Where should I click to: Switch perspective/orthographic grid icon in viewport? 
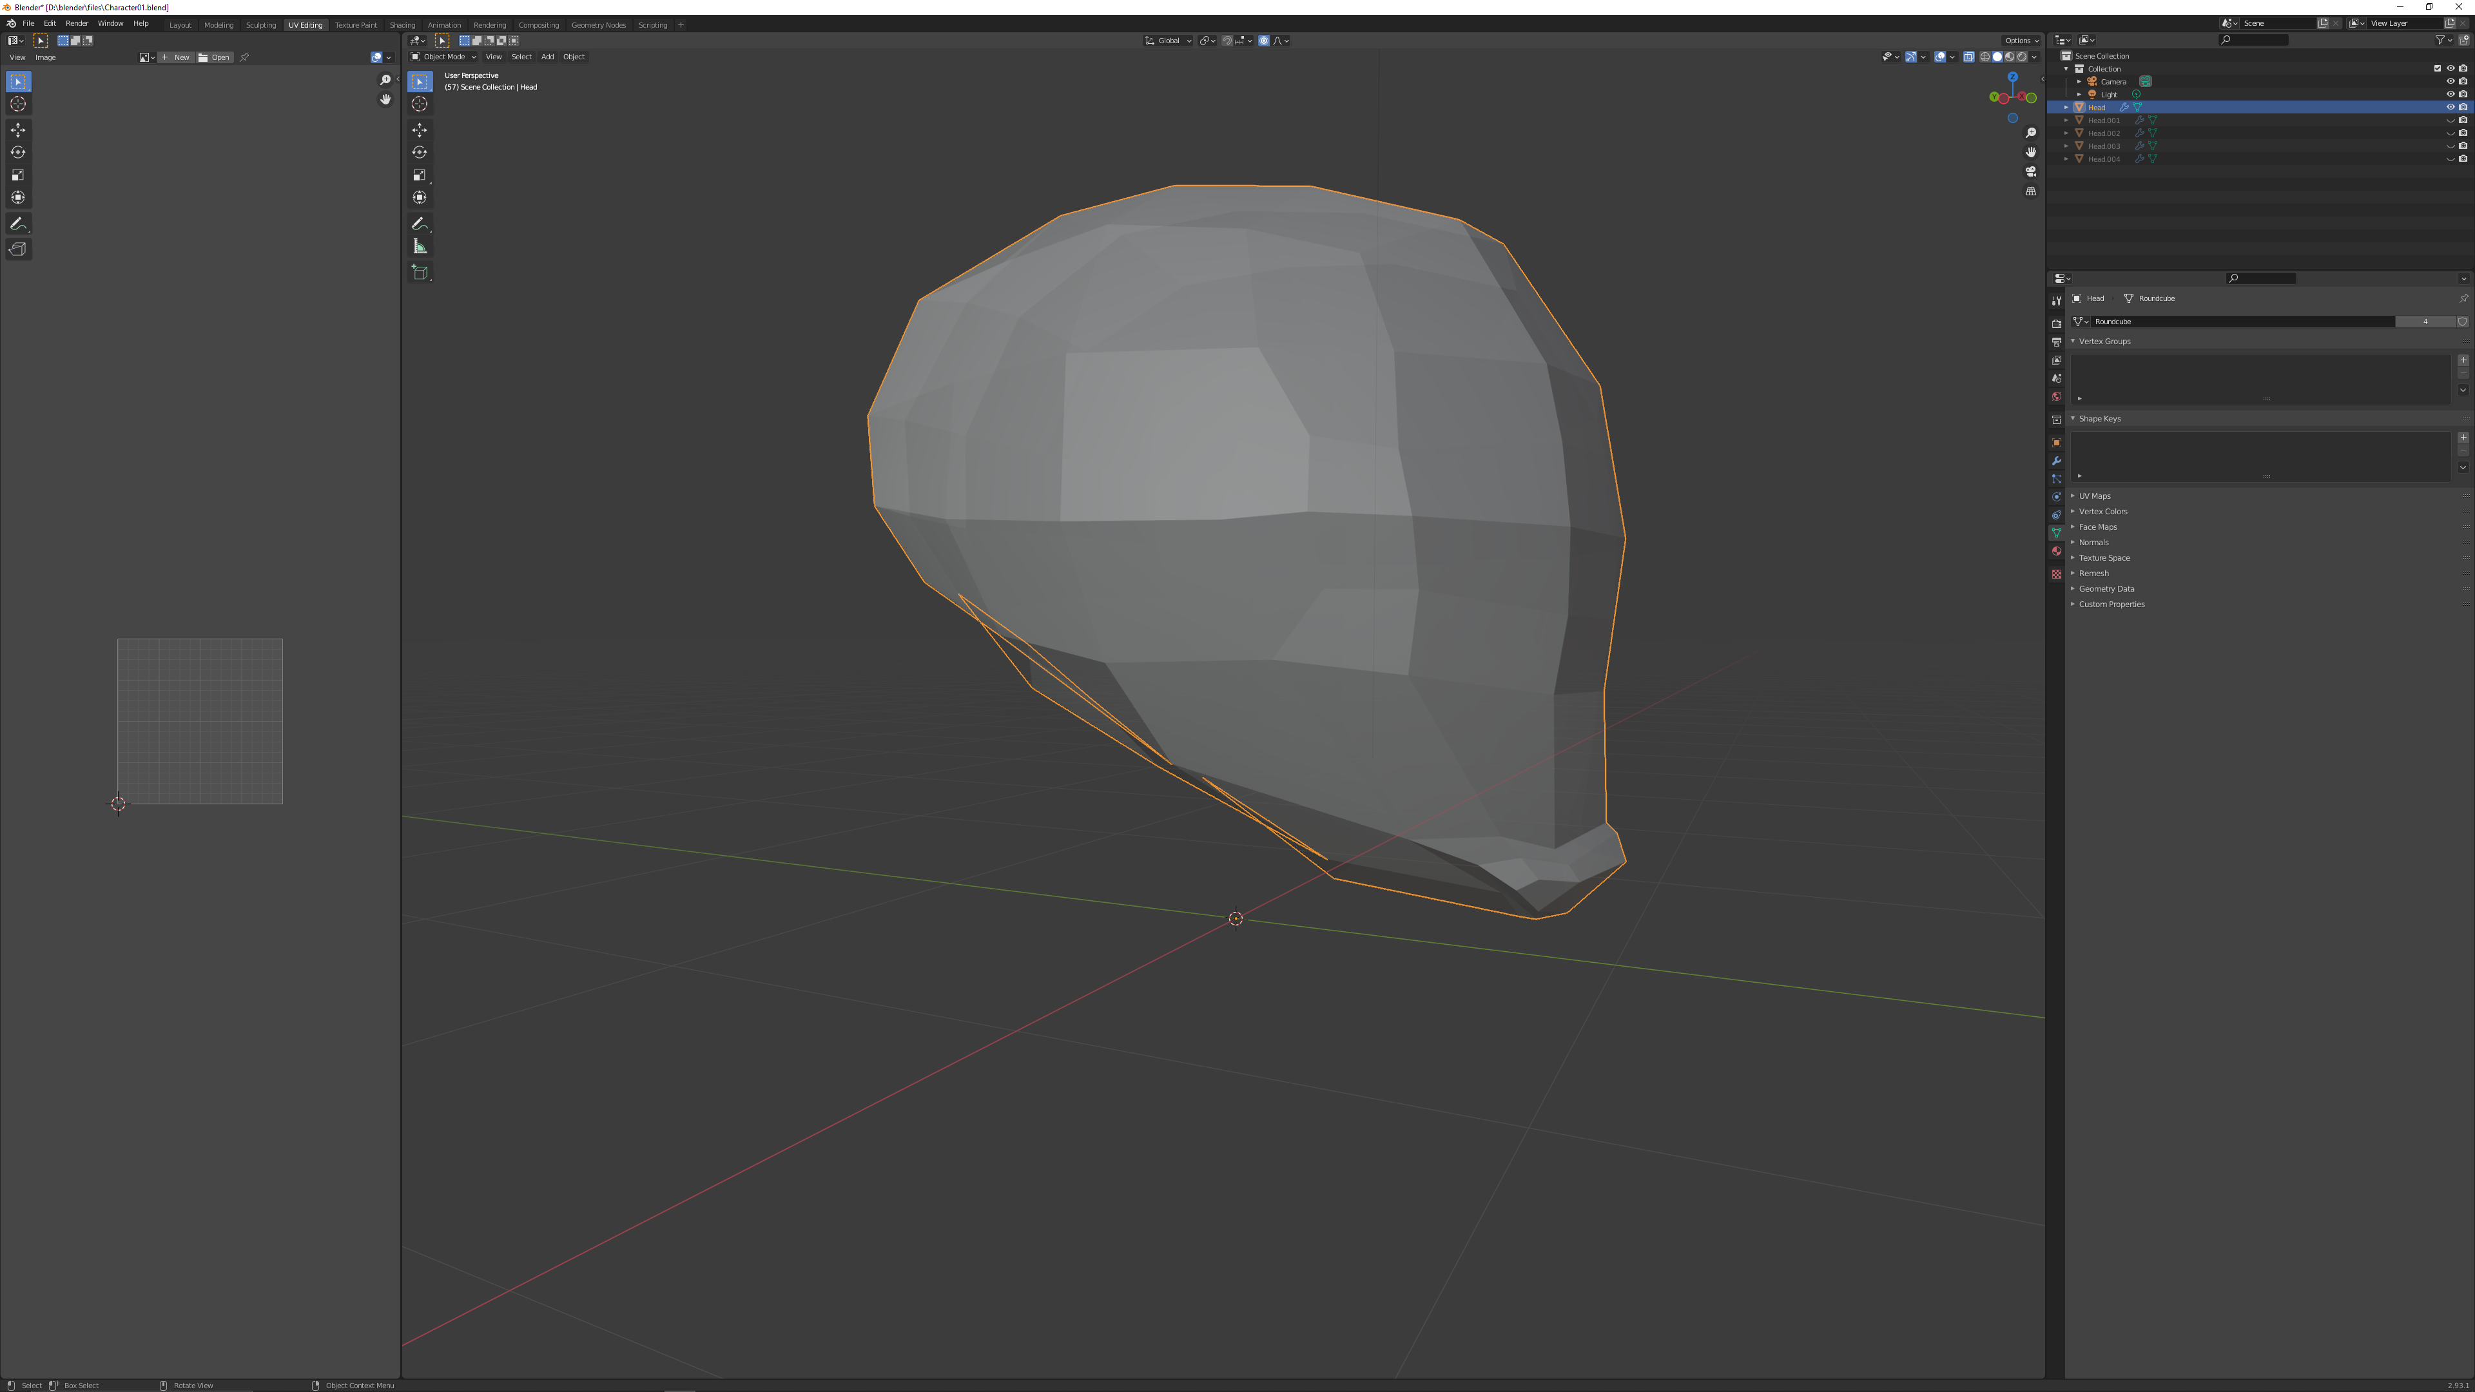pos(2031,191)
